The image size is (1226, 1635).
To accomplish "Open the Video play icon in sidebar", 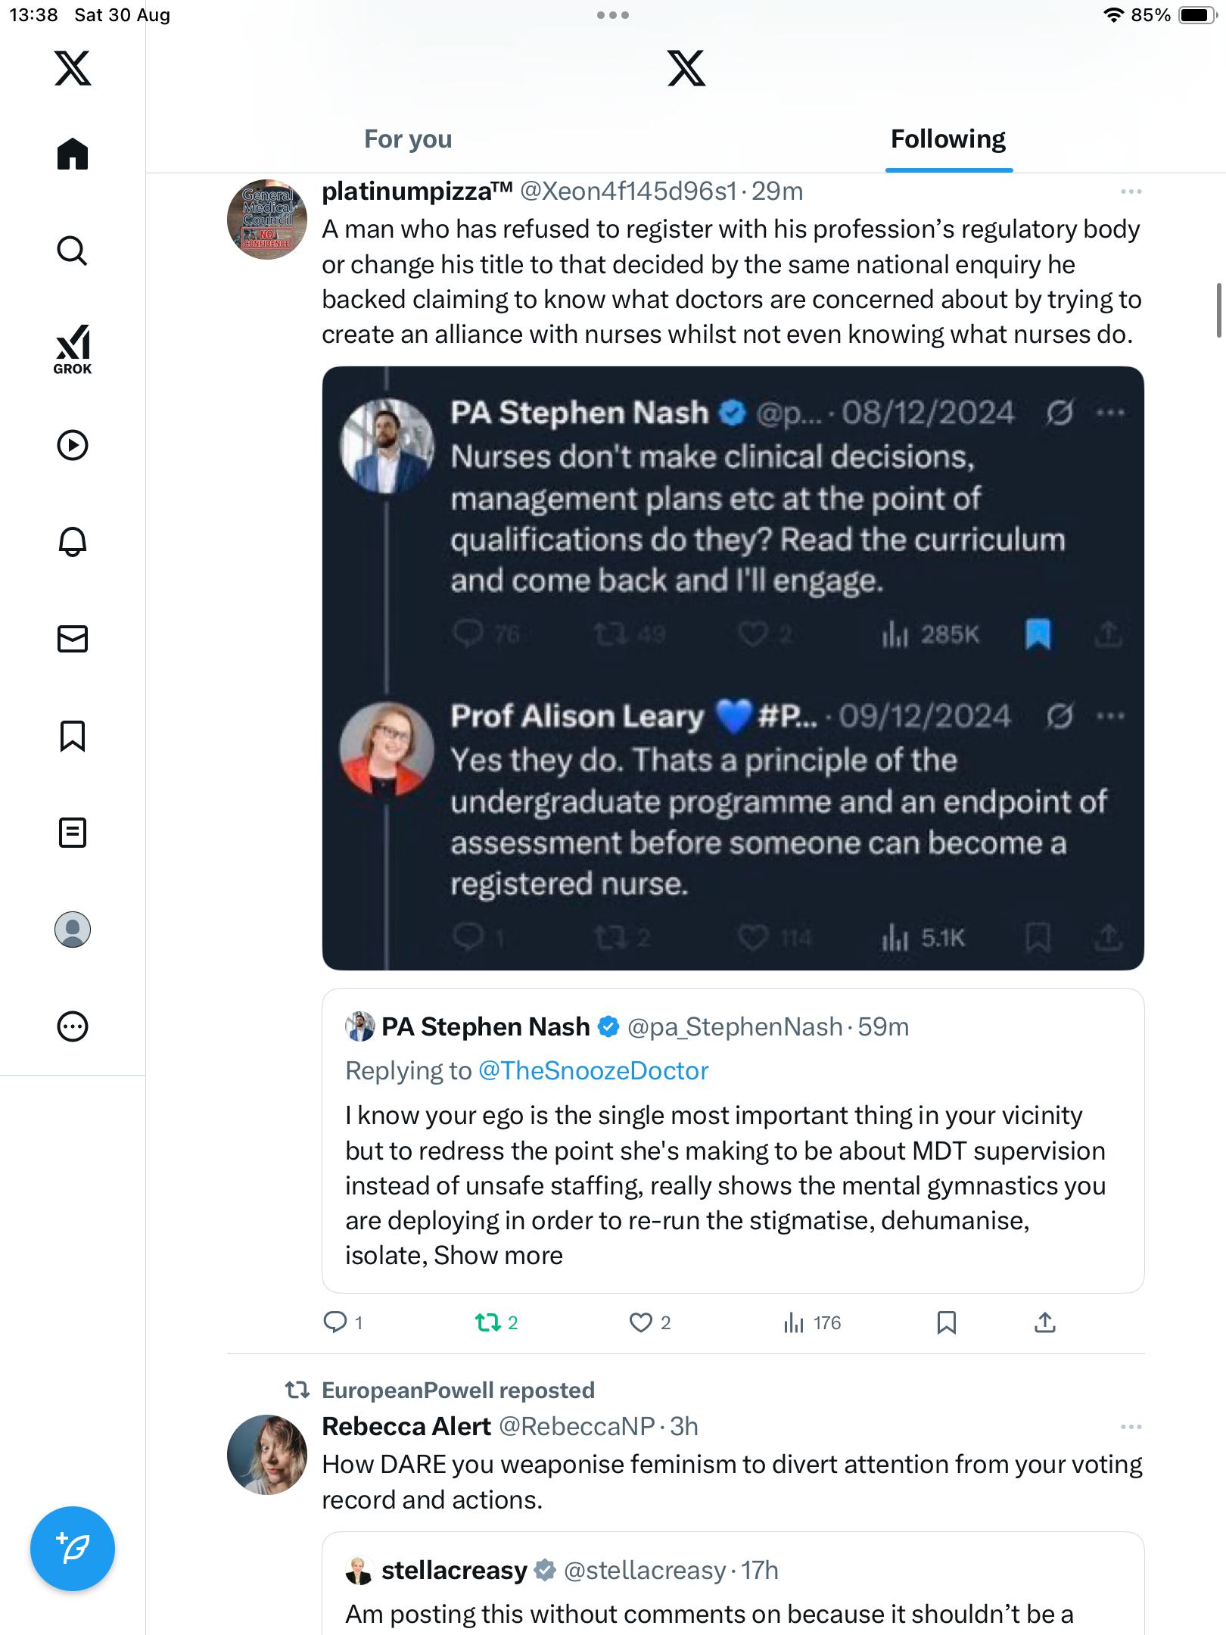I will click(x=73, y=445).
